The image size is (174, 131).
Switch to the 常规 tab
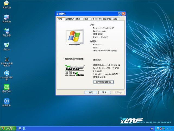pyautogui.click(x=61, y=19)
